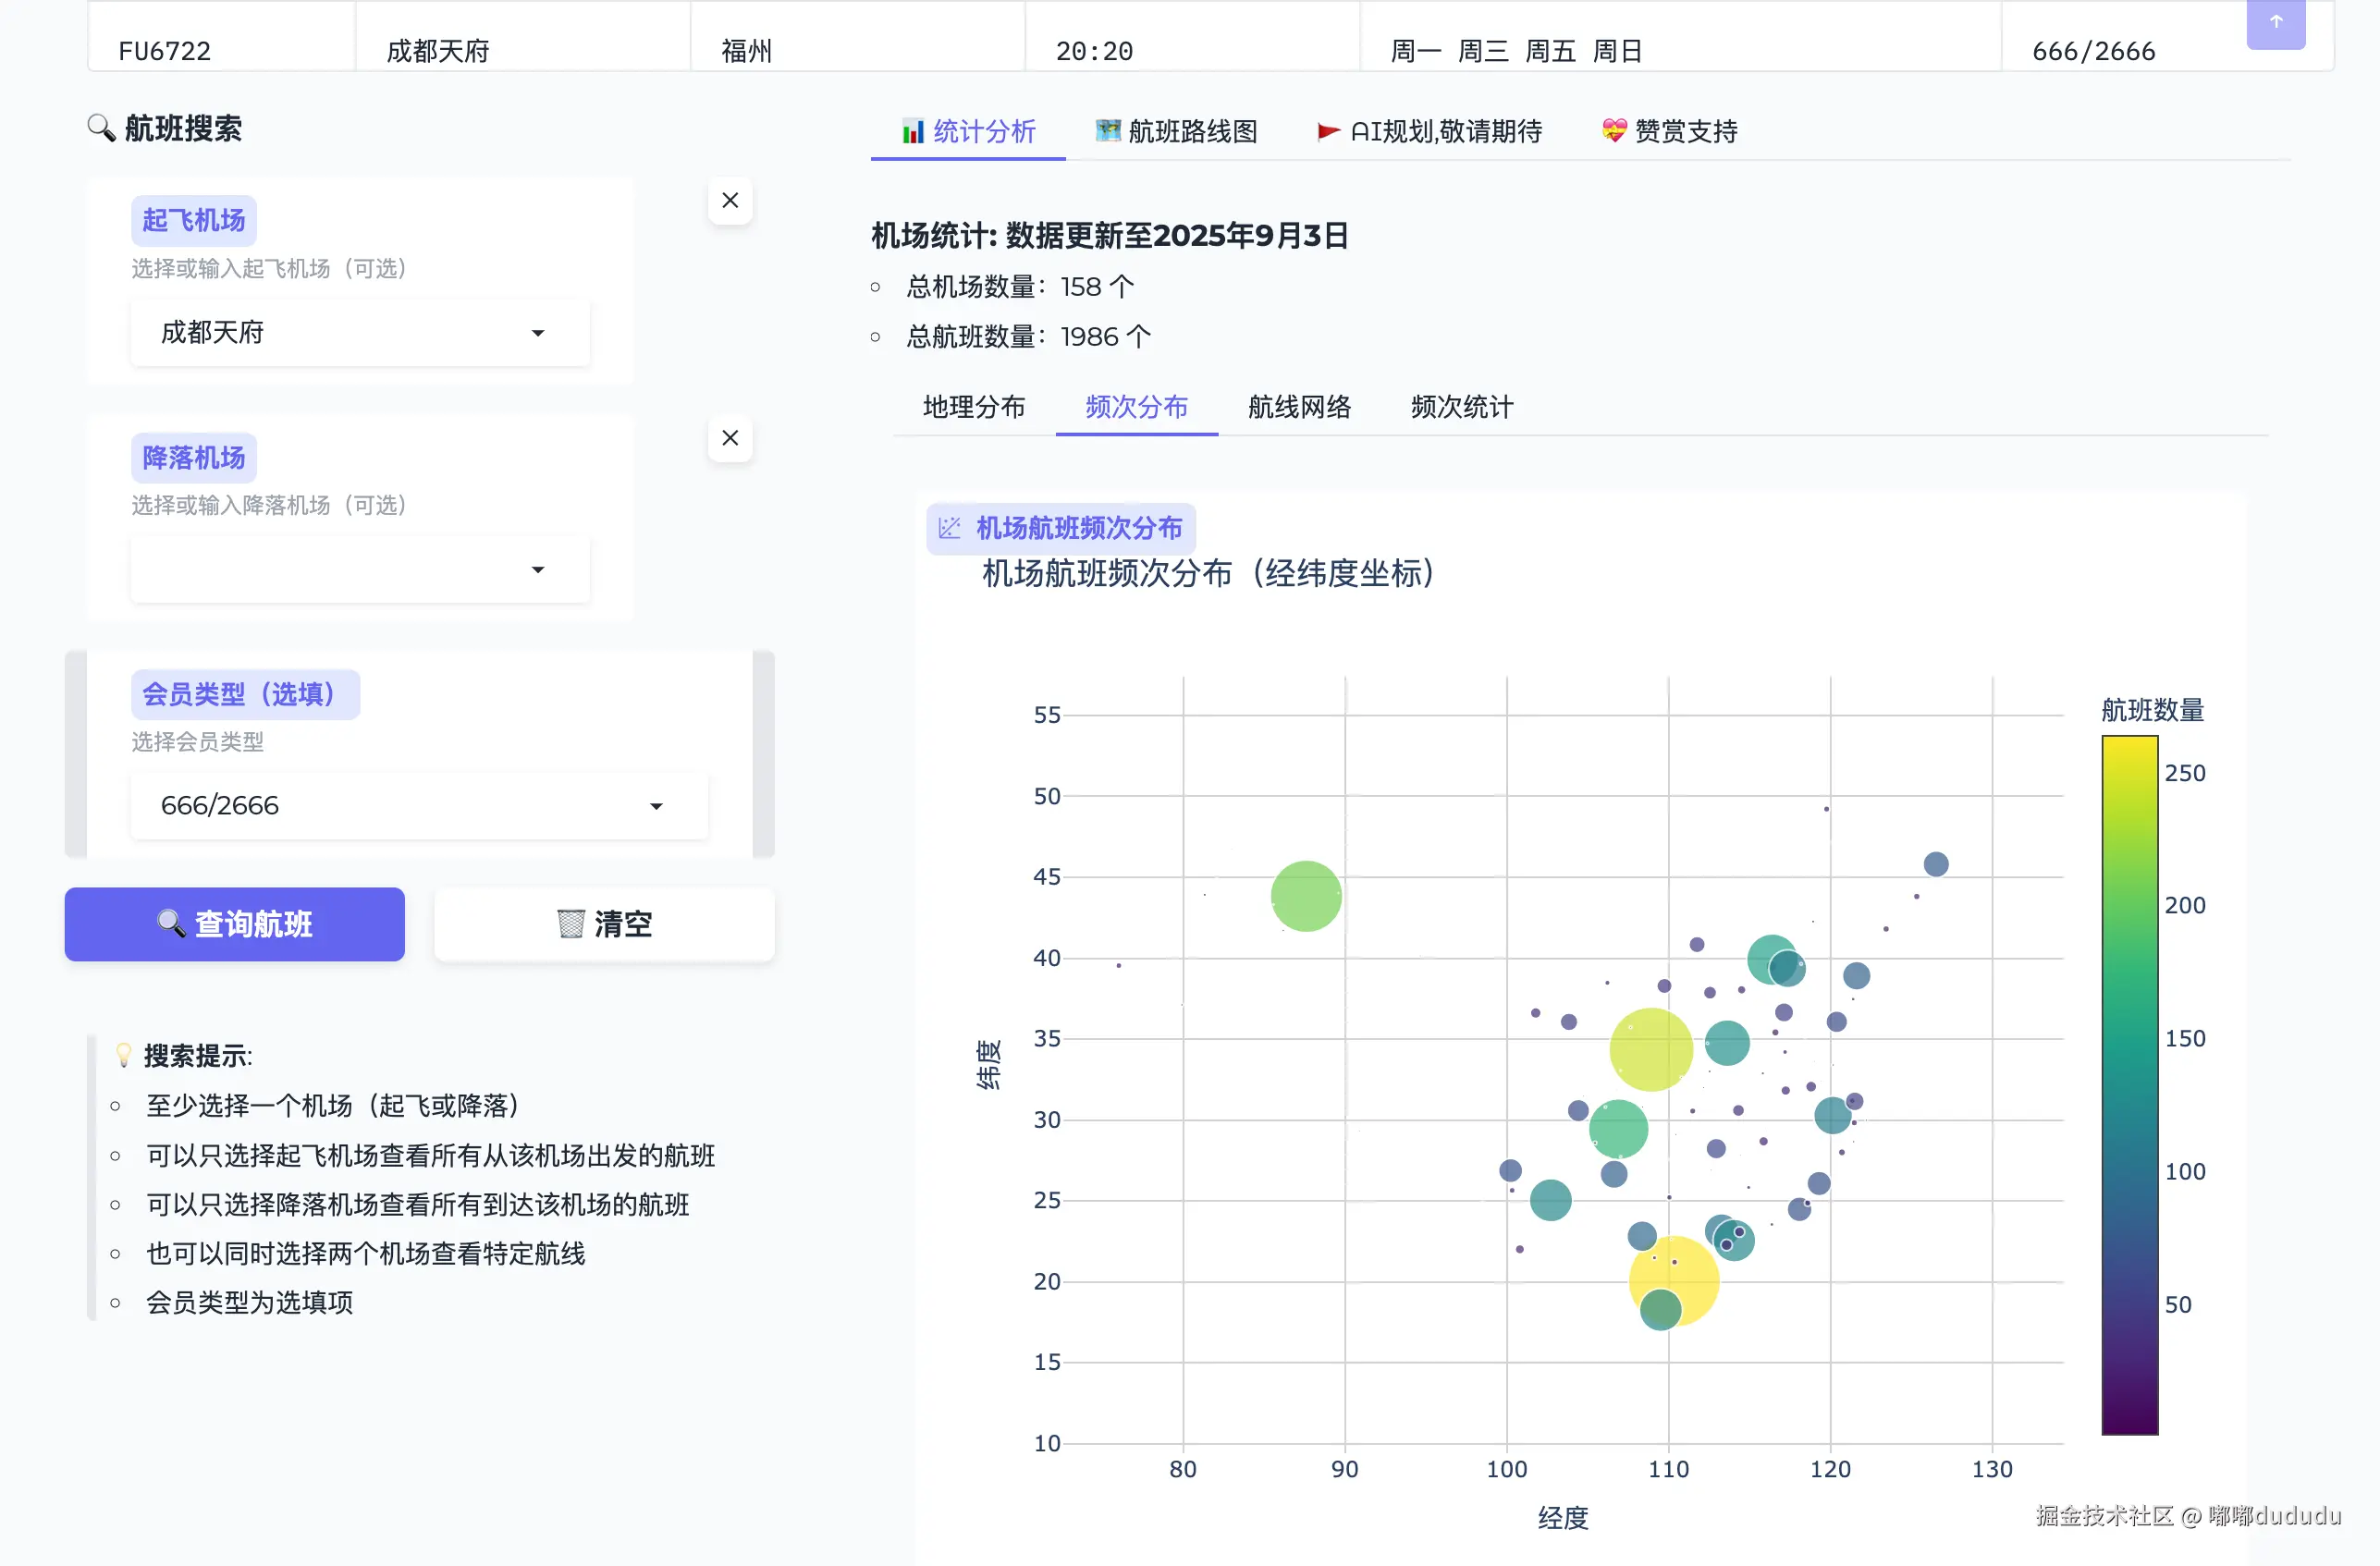The width and height of the screenshot is (2380, 1566).
Task: Select the 频次统计 sub-tab
Action: click(x=1461, y=407)
